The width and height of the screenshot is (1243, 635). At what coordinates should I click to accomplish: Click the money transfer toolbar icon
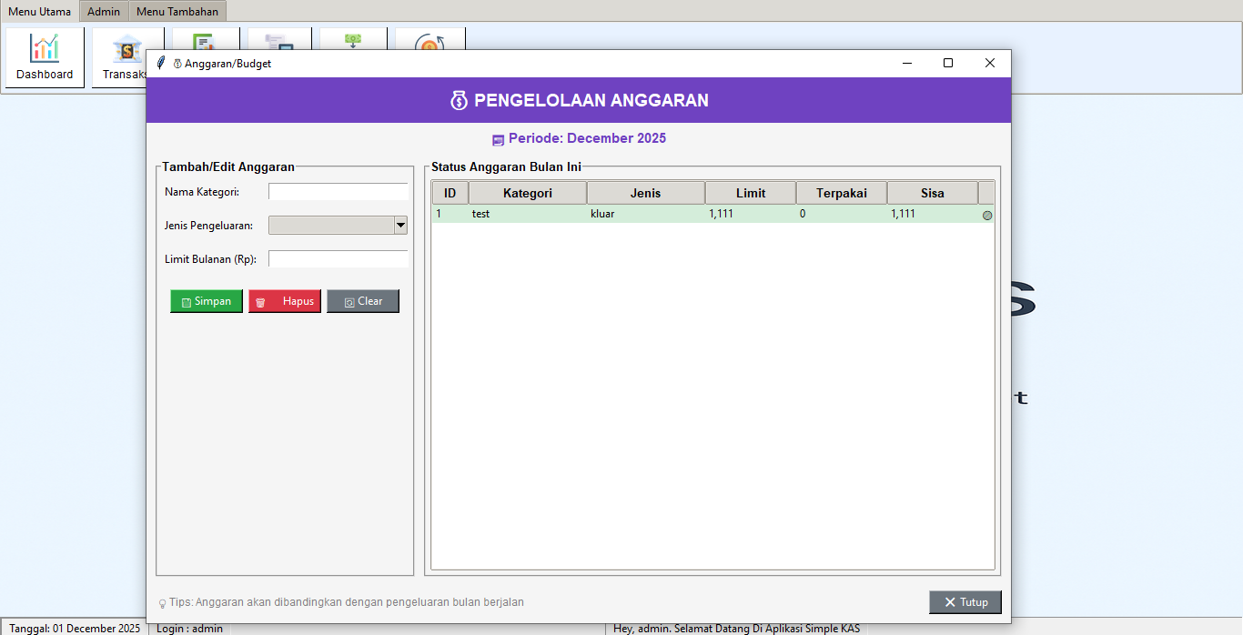coord(352,41)
